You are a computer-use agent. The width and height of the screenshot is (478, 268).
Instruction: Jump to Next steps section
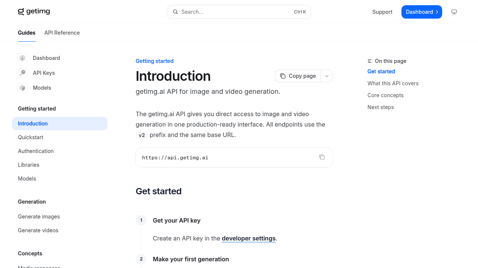tap(381, 107)
